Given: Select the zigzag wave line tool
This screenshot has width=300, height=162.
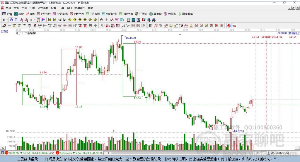Looking at the screenshot, I should [x=128, y=26].
